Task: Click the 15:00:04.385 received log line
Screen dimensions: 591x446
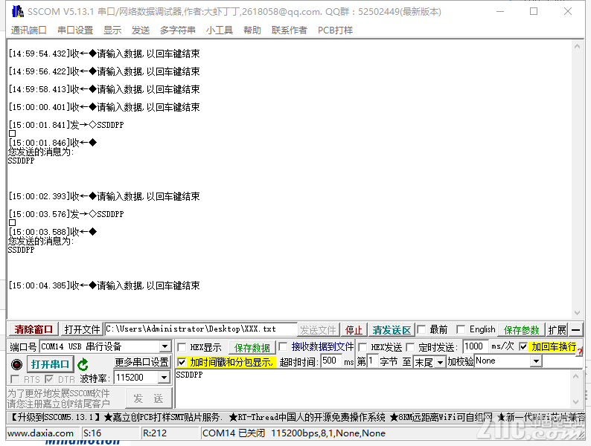Action: click(x=104, y=285)
